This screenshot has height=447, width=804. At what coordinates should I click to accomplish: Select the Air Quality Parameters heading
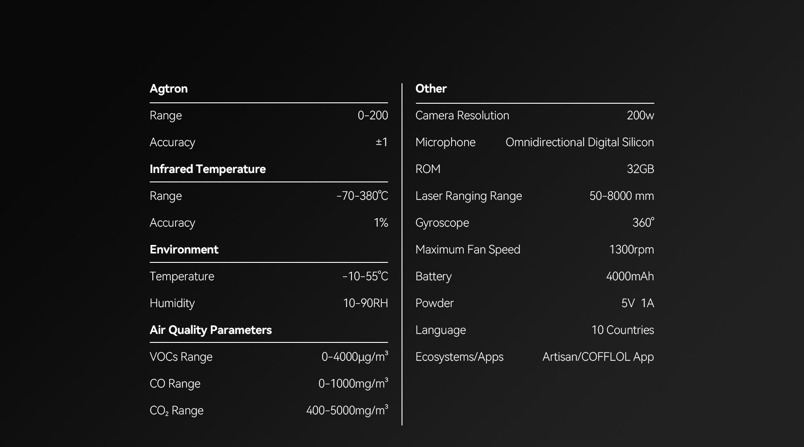210,330
